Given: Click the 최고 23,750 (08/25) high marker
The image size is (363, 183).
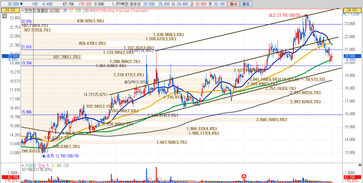Looking at the screenshot, I should point(288,15).
